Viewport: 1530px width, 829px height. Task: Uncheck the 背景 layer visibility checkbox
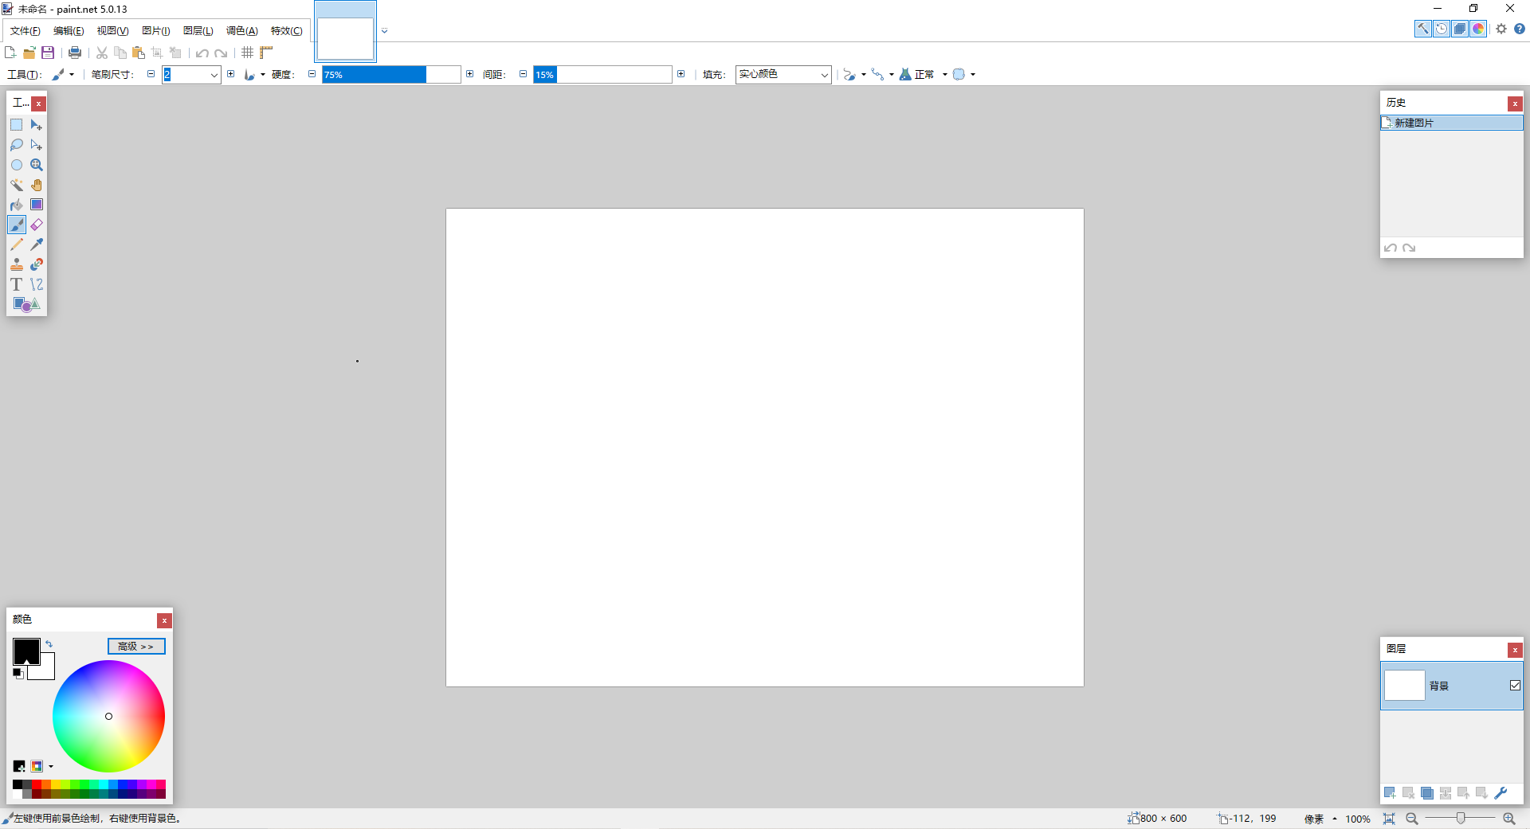(x=1515, y=686)
